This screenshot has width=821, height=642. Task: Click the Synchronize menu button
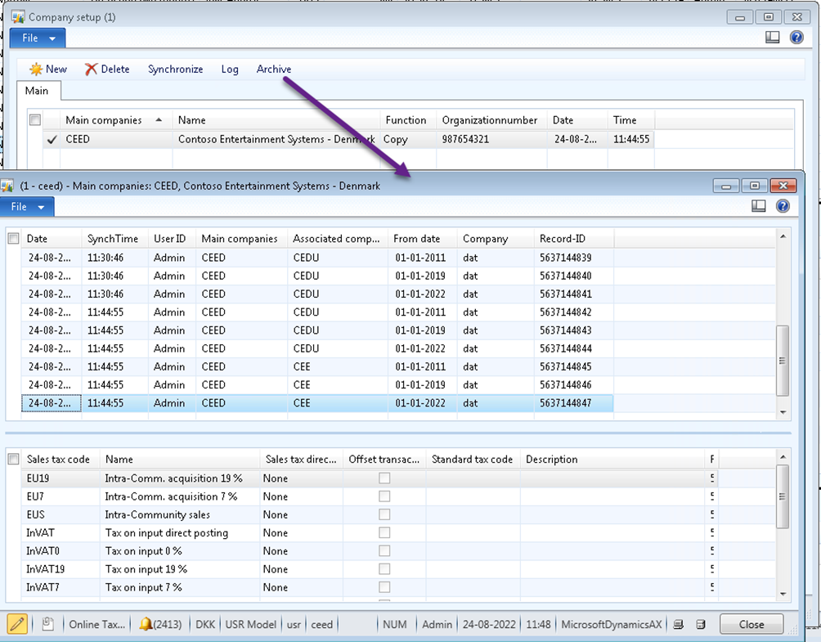coord(176,70)
